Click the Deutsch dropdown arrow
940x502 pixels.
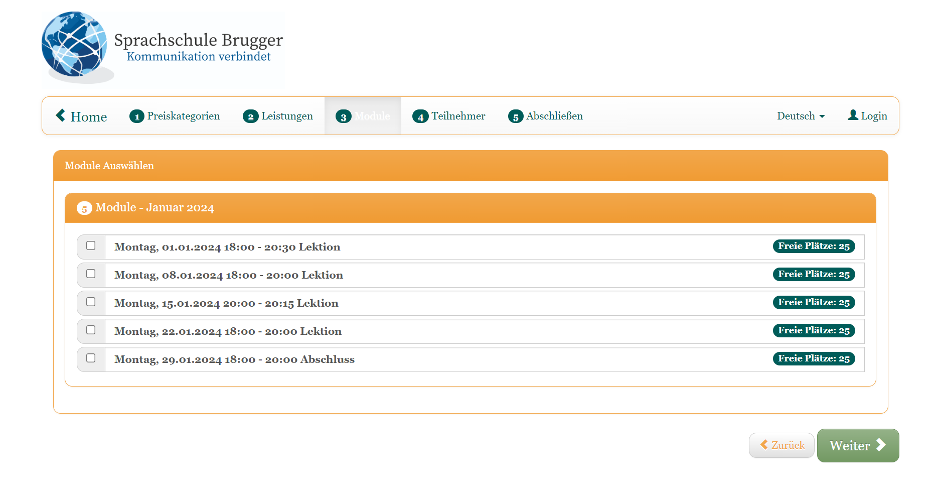pos(823,116)
